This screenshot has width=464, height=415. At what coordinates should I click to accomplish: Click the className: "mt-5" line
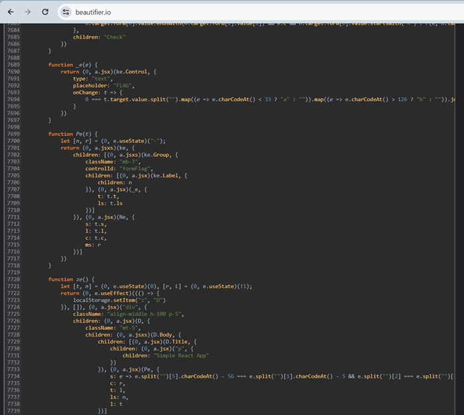tap(113, 328)
